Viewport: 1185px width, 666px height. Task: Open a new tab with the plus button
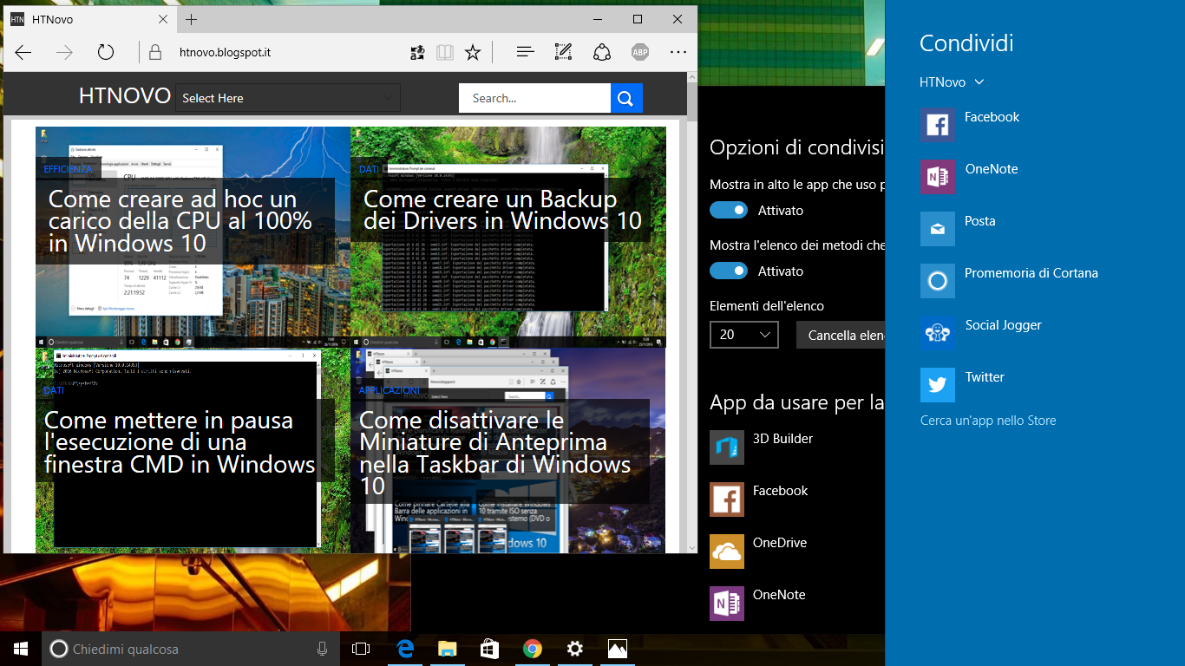pos(192,19)
